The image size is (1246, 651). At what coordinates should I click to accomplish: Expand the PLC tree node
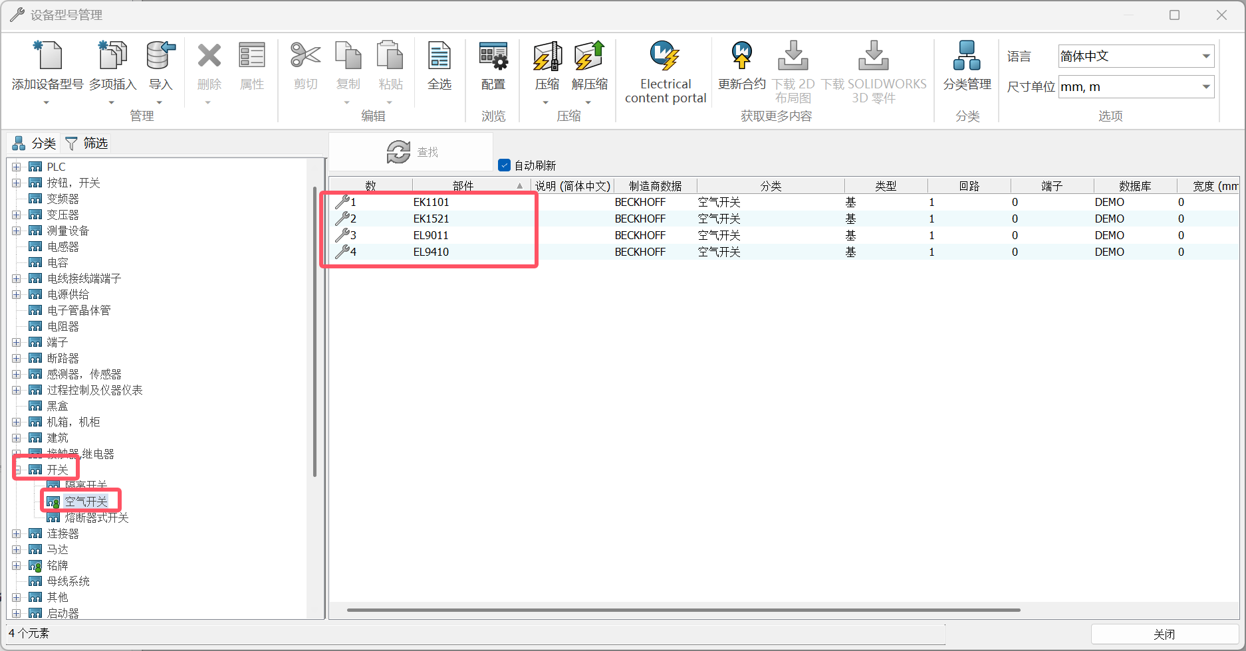click(17, 167)
